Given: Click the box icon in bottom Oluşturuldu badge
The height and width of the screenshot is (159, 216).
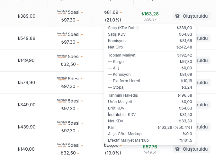Looking at the screenshot, I should click(177, 149).
